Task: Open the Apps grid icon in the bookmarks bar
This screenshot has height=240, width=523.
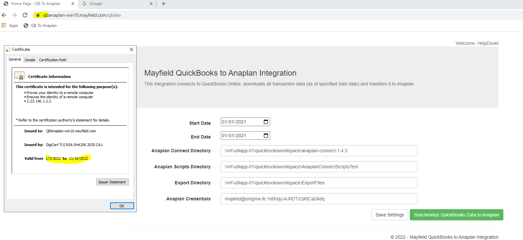Action: [x=4, y=25]
